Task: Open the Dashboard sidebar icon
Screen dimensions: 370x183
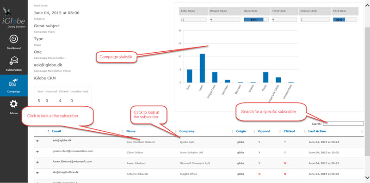Action: [14, 39]
